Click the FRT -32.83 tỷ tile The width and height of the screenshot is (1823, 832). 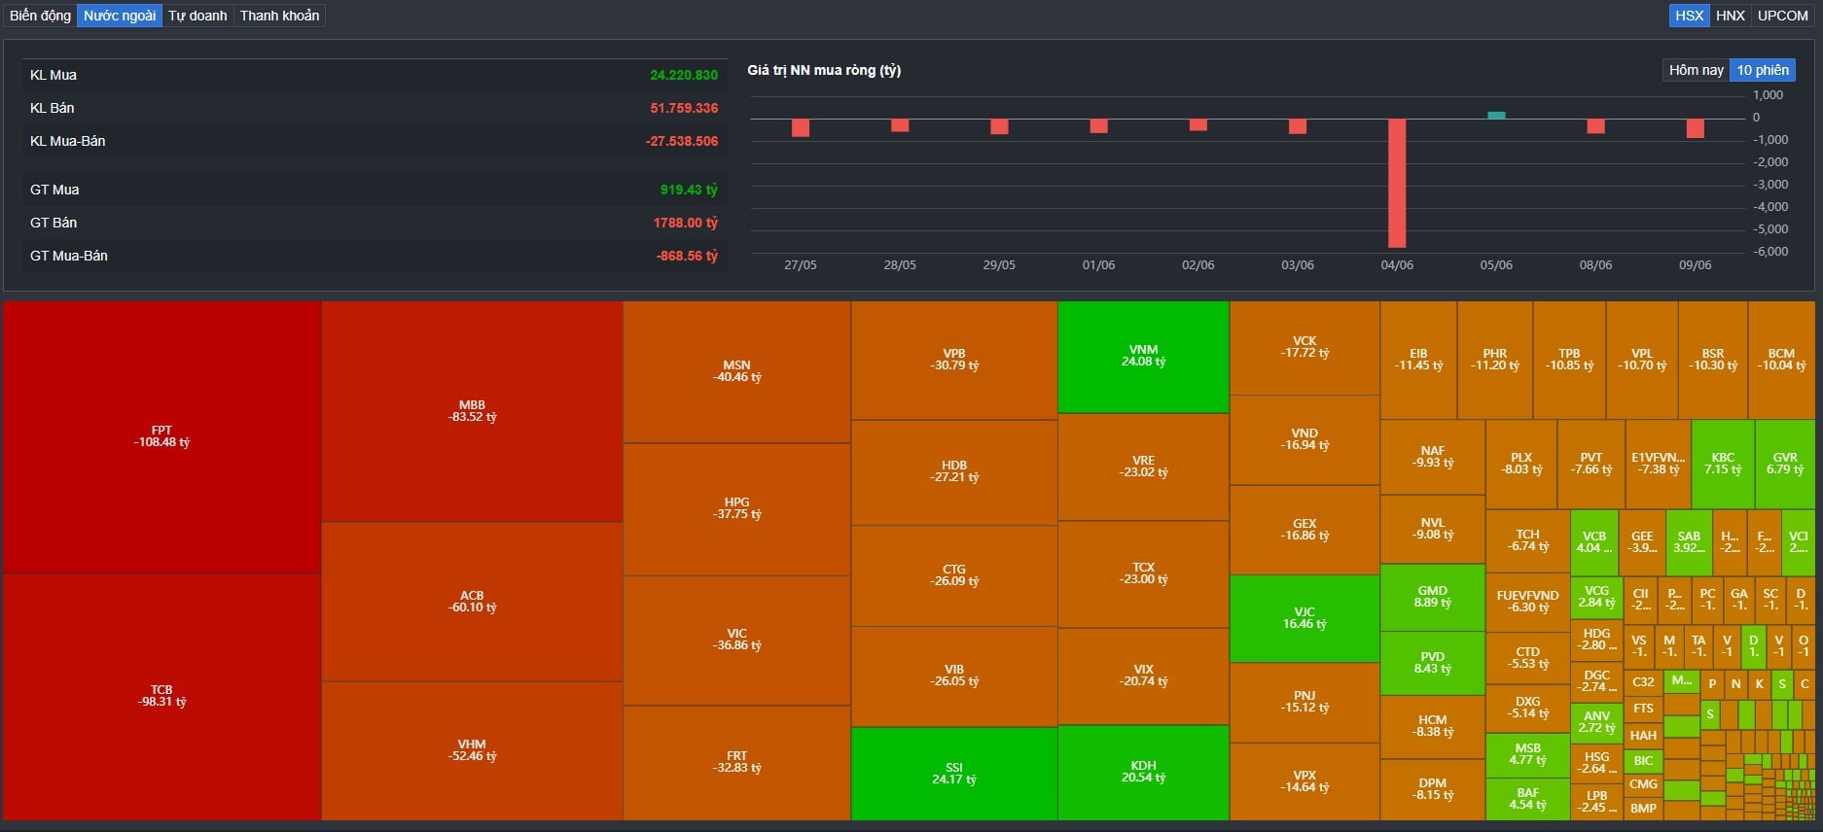pyautogui.click(x=736, y=762)
